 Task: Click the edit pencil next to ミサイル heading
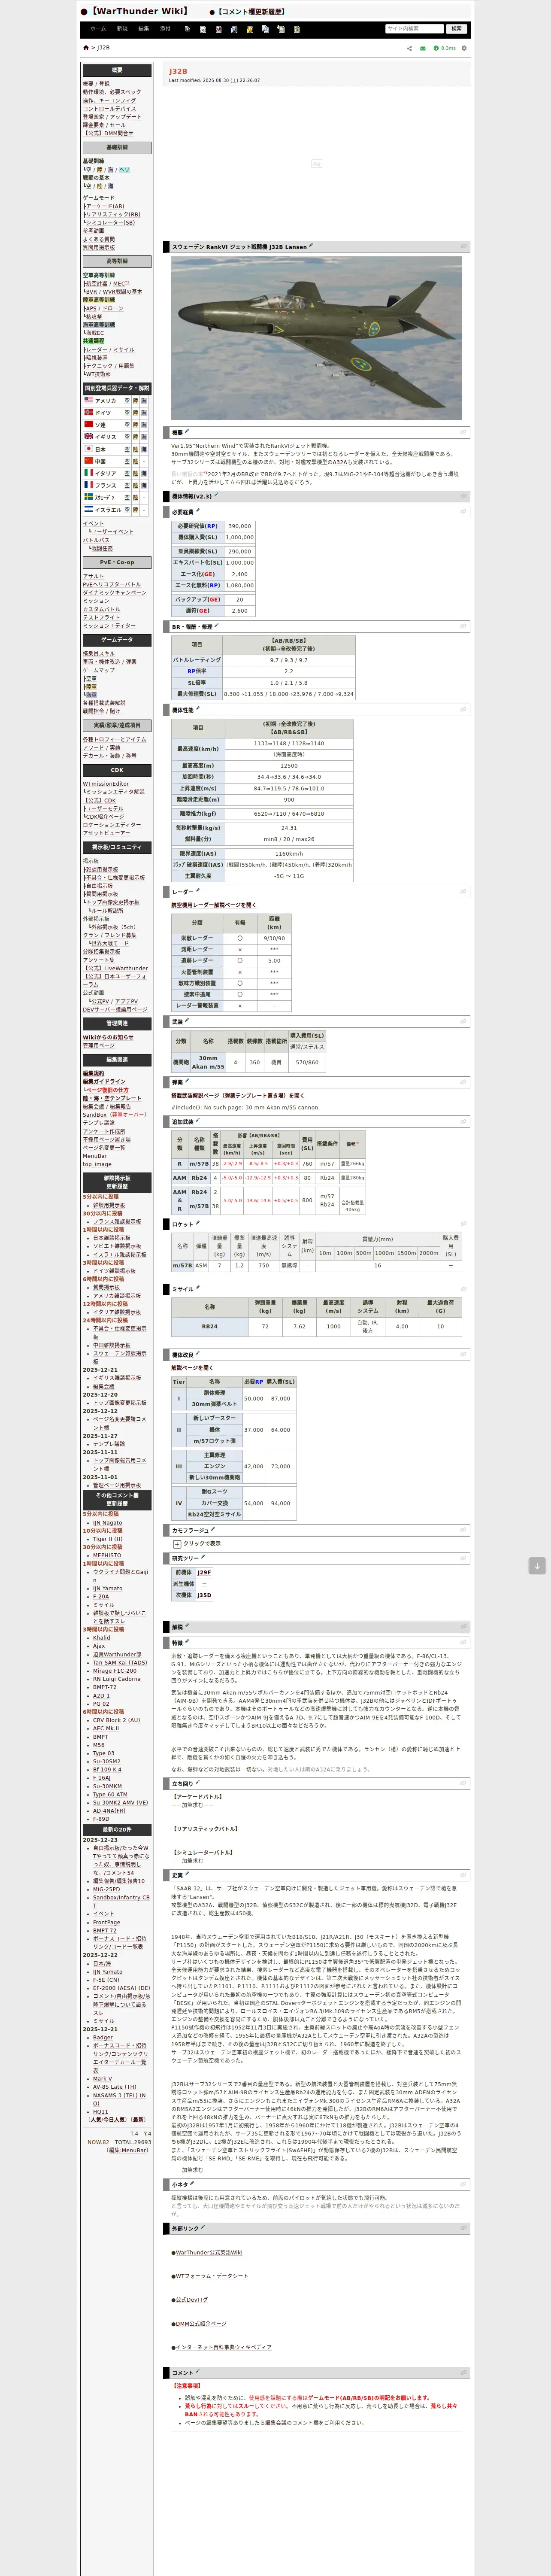(x=198, y=1288)
